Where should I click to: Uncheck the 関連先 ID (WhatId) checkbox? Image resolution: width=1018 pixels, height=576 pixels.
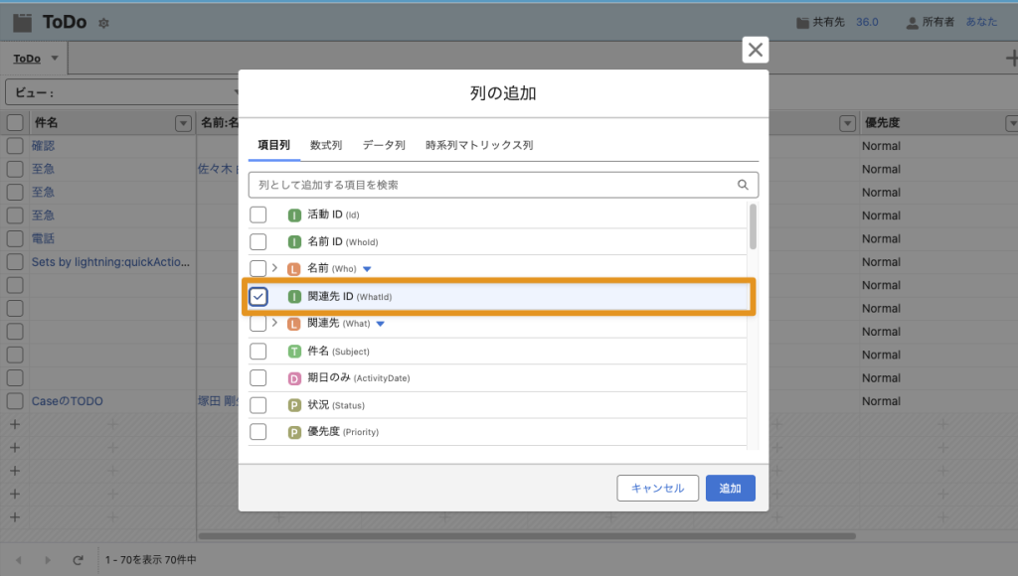click(258, 296)
